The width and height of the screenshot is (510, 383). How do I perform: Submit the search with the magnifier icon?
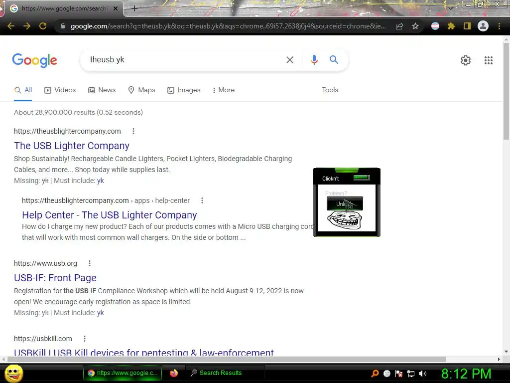pos(334,60)
